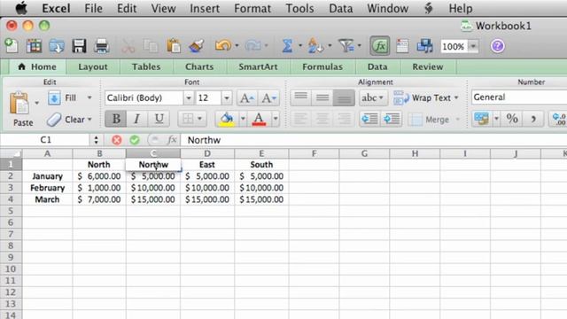Open the abc text orientation dropdown
This screenshot has height=319, width=567.
coord(373,98)
